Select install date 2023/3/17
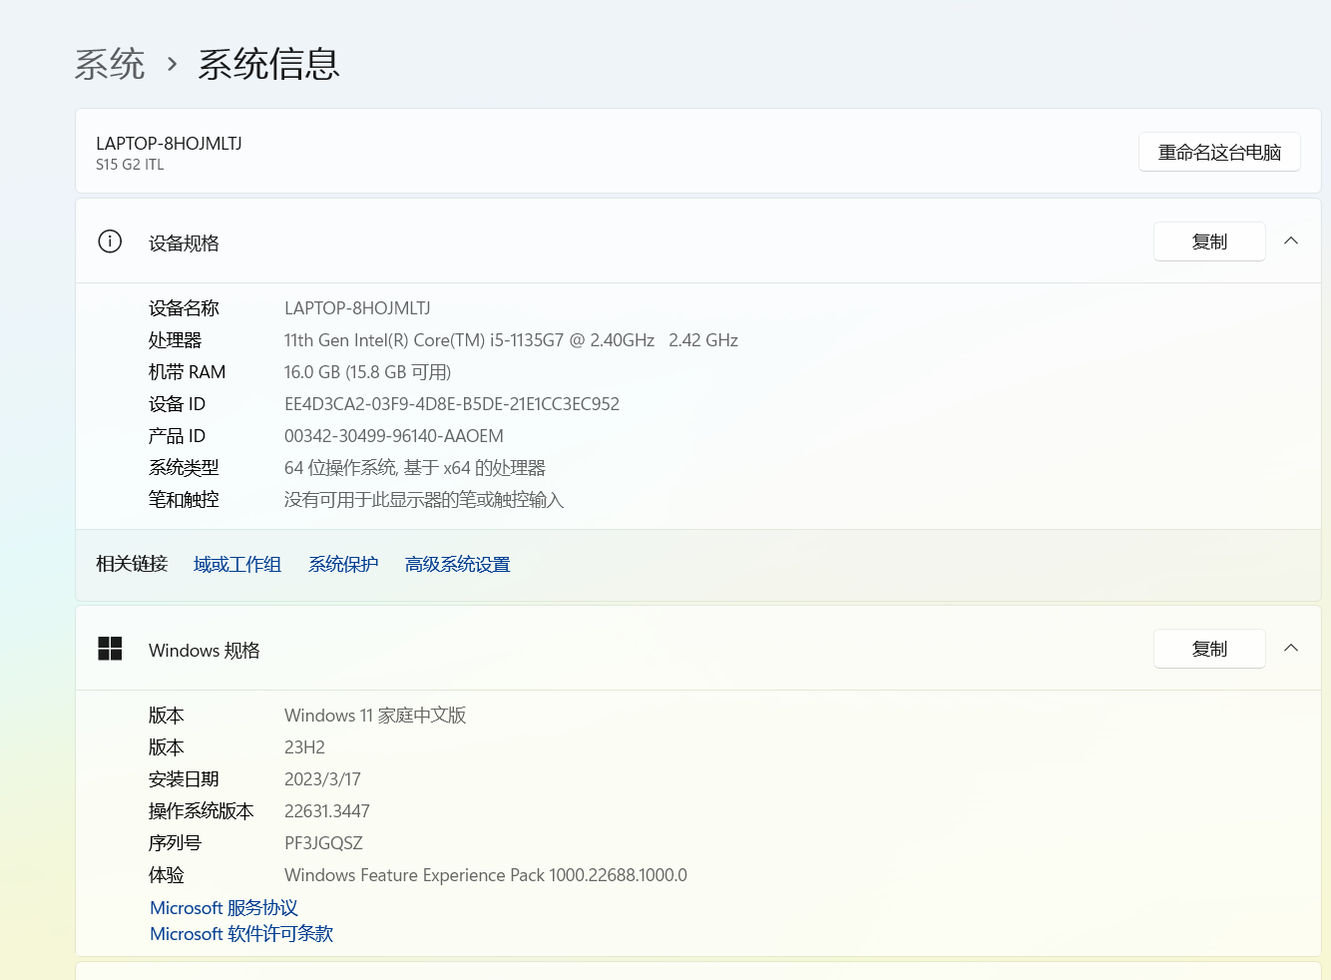This screenshot has height=980, width=1331. coord(322,779)
